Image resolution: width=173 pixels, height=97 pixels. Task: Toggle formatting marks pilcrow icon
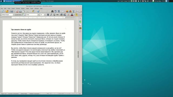59,11
